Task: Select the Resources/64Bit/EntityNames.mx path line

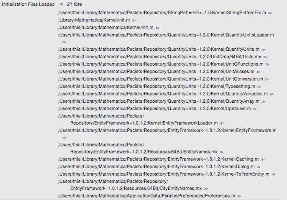Action: click(x=144, y=152)
